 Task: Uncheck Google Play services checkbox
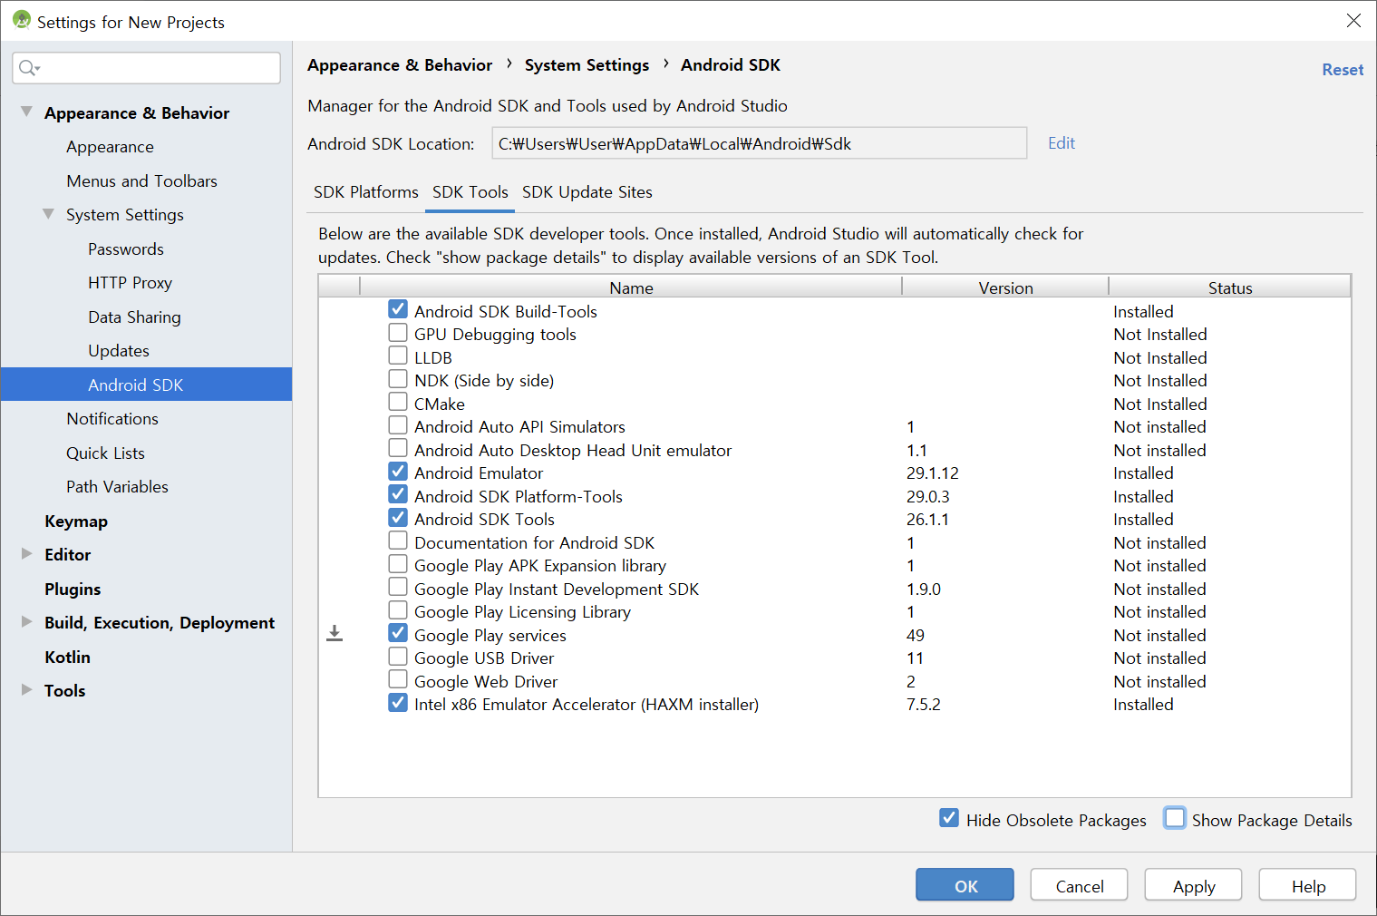tap(398, 633)
